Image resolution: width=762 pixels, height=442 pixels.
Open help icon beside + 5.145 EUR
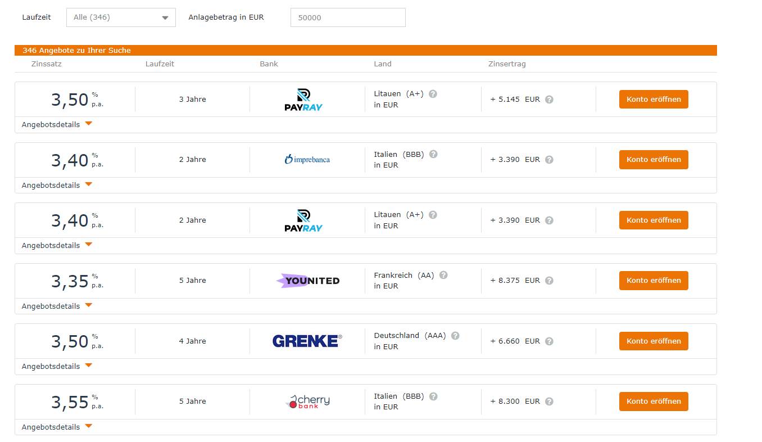tap(549, 100)
